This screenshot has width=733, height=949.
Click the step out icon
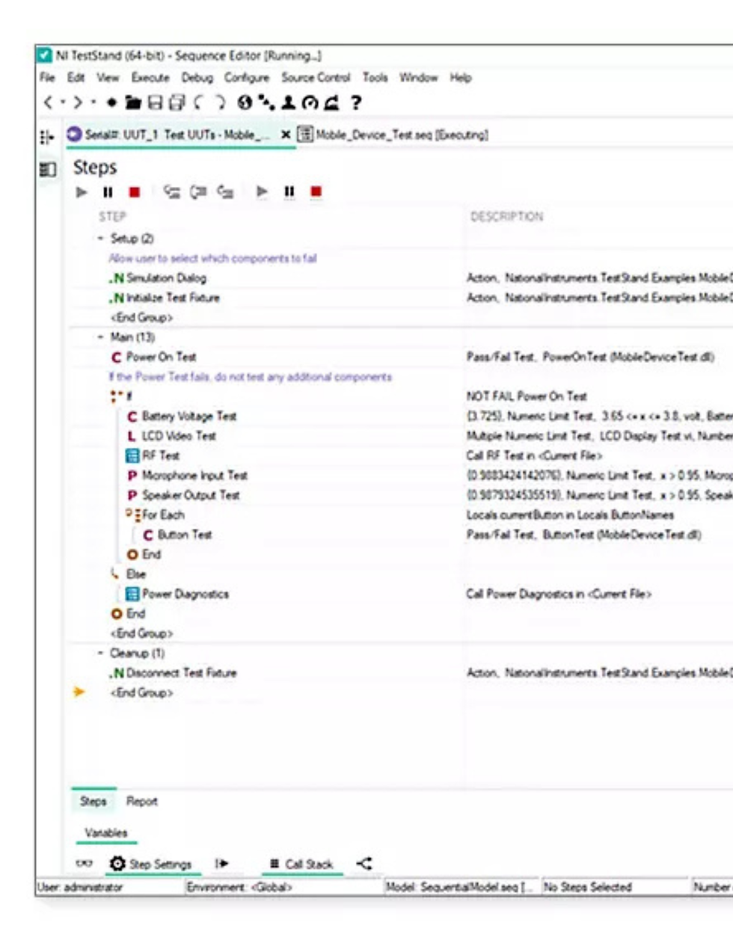click(x=225, y=192)
